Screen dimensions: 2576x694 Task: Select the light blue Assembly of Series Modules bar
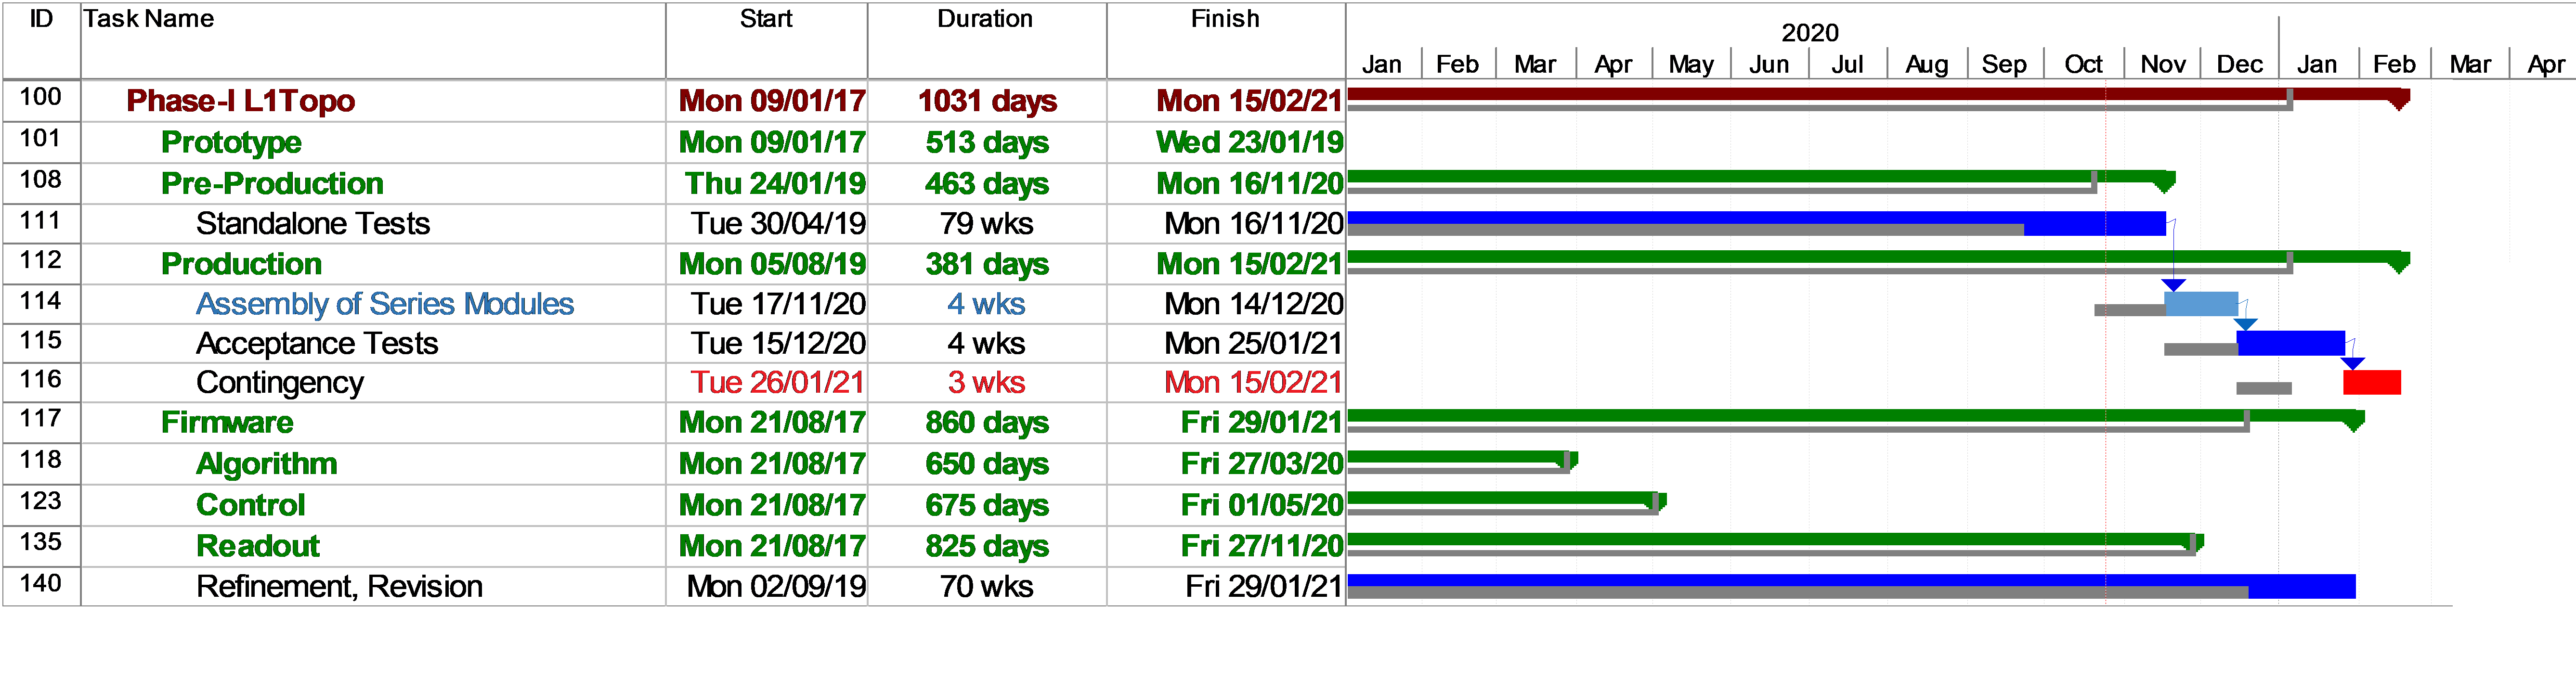coord(2201,304)
